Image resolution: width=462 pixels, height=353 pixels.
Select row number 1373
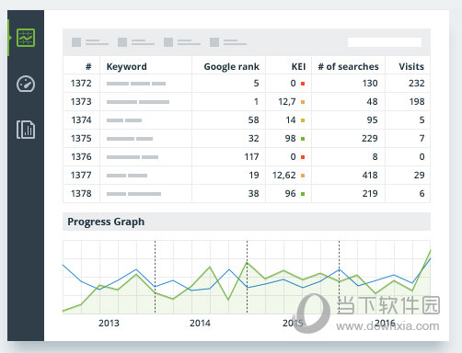click(81, 101)
